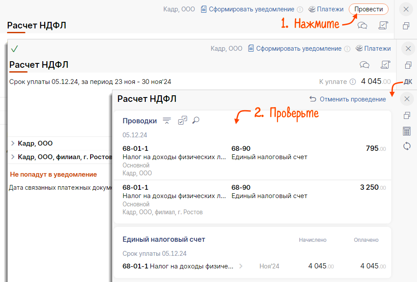Screen dimensions: 417x282
Task: Click the Проводки section heading
Action: [140, 121]
